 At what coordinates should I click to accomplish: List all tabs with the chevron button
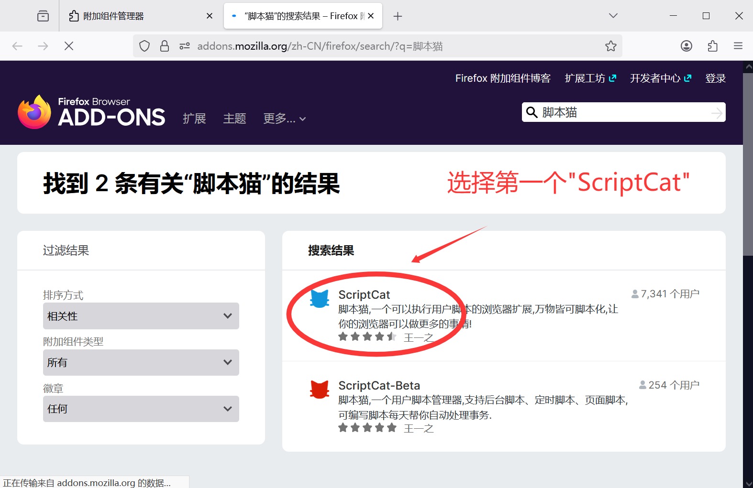pos(613,16)
